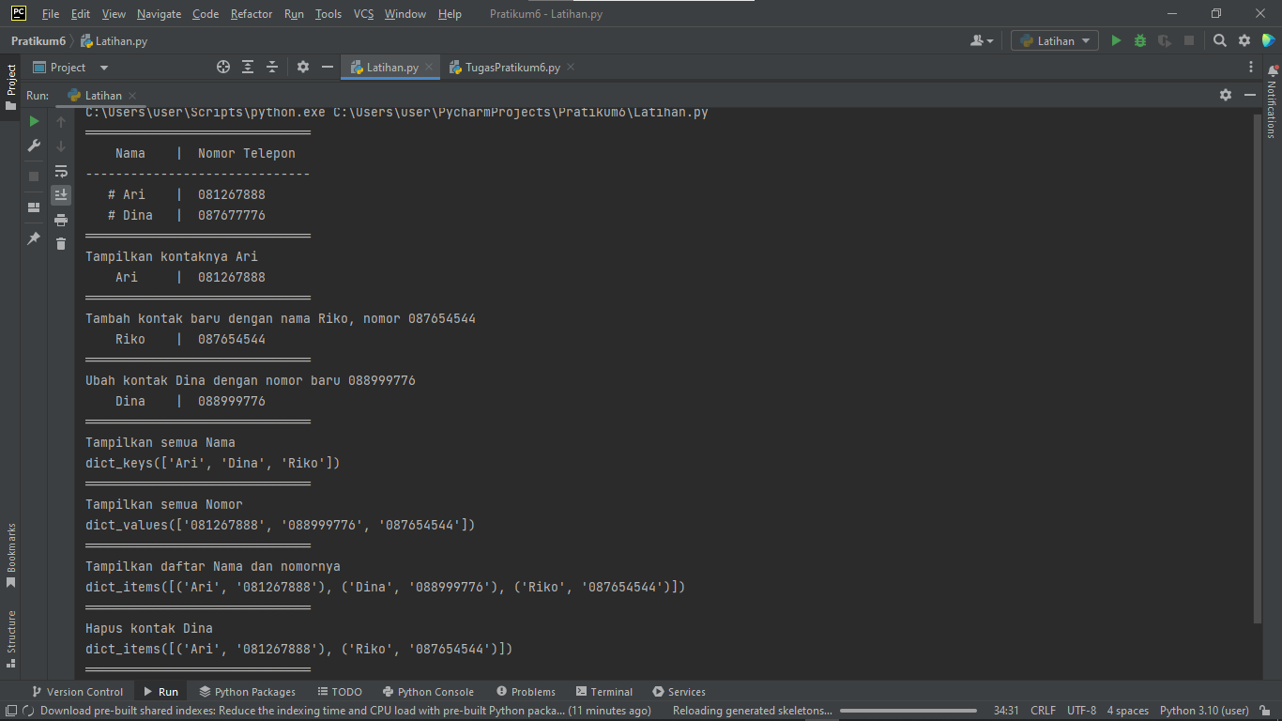The height and width of the screenshot is (721, 1282).
Task: Rerun Latihan with the green rerun icon
Action: click(34, 121)
